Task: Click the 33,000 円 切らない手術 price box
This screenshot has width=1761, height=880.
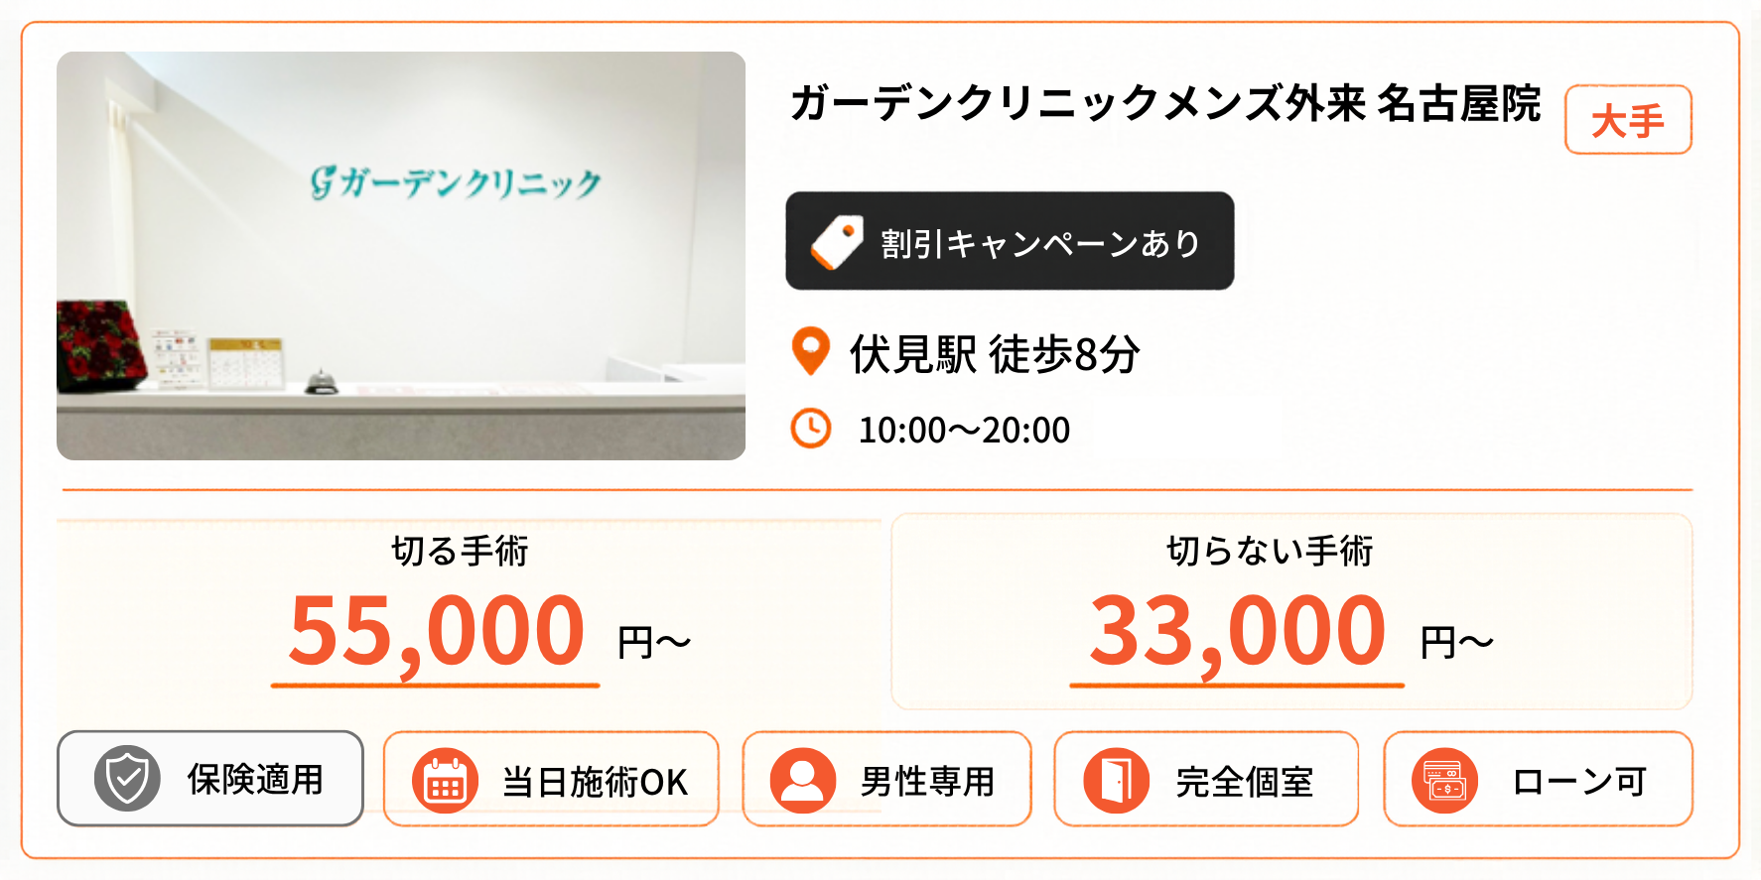Action: pos(1291,612)
